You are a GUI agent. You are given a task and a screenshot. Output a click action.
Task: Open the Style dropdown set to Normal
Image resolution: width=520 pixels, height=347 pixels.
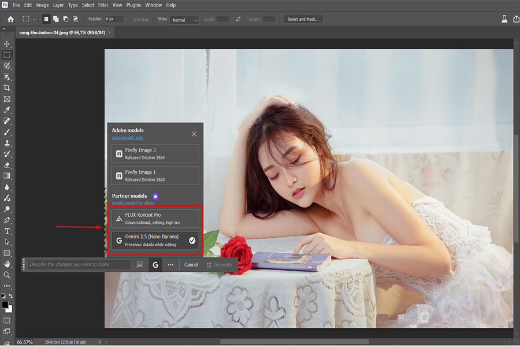click(x=184, y=20)
